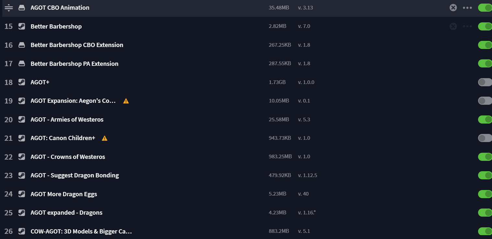492x239 pixels.
Task: Click the Steam icon beside AGOT More Dragon Eggs
Action: click(x=22, y=194)
